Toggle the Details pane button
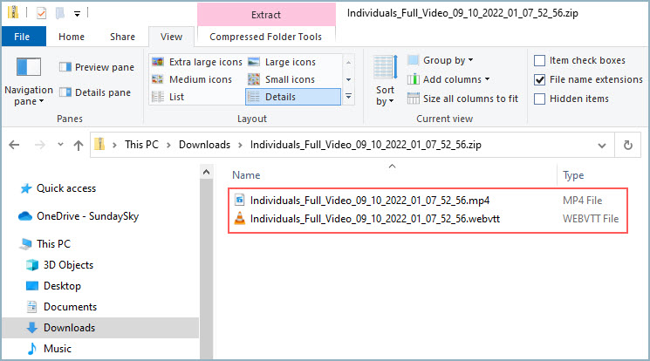 (95, 92)
